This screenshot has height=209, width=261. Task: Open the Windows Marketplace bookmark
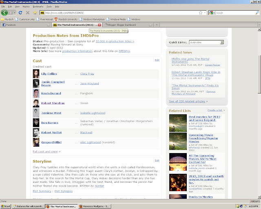click(x=92, y=19)
